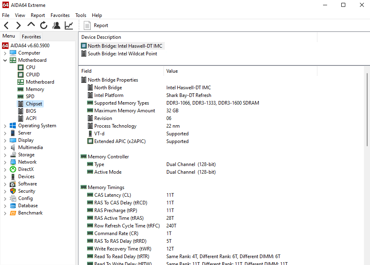Click the DirectX Xbox logo icon

click(x=13, y=169)
